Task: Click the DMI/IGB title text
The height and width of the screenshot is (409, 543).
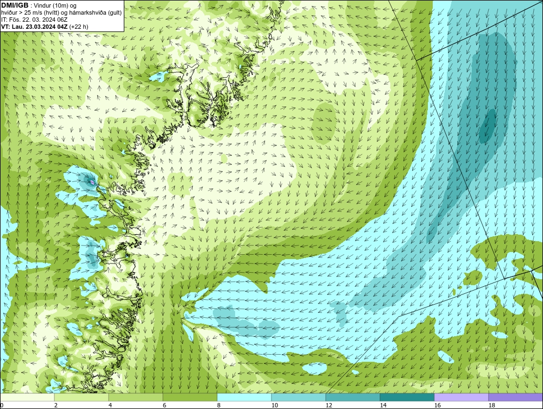Action: 15,5
